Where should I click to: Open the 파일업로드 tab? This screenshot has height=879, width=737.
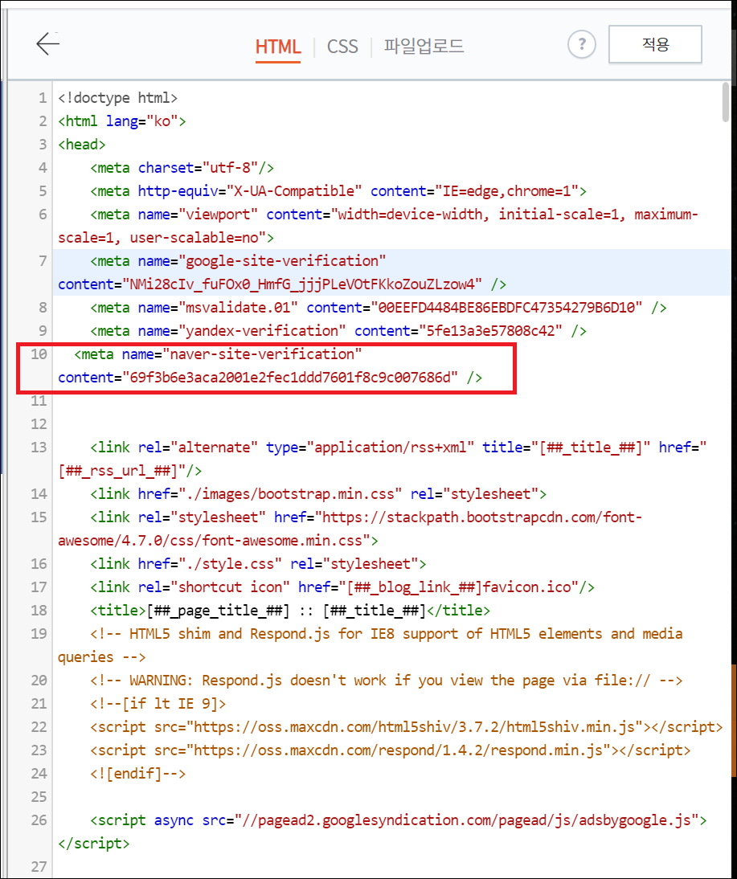(424, 46)
